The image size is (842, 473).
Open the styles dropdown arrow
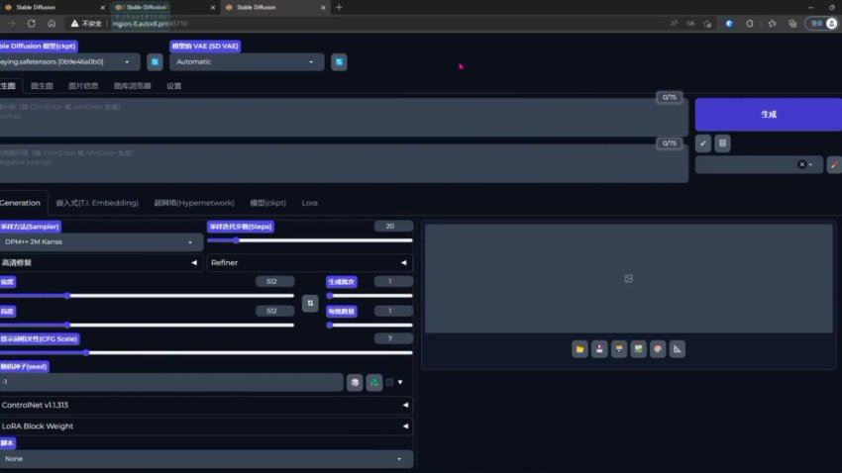click(811, 164)
